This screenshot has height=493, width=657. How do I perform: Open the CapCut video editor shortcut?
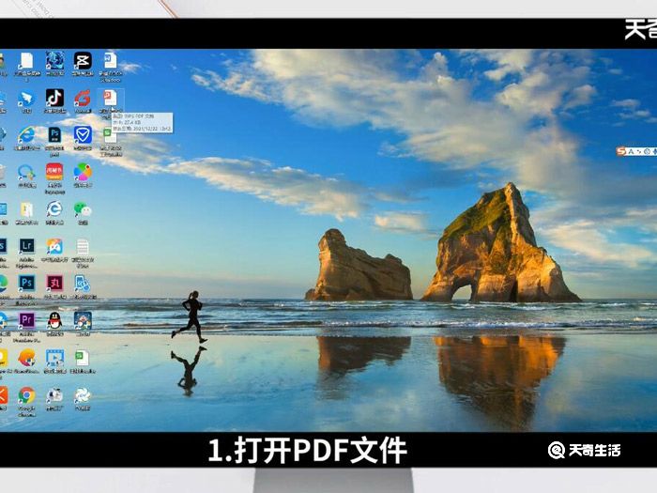[83, 61]
